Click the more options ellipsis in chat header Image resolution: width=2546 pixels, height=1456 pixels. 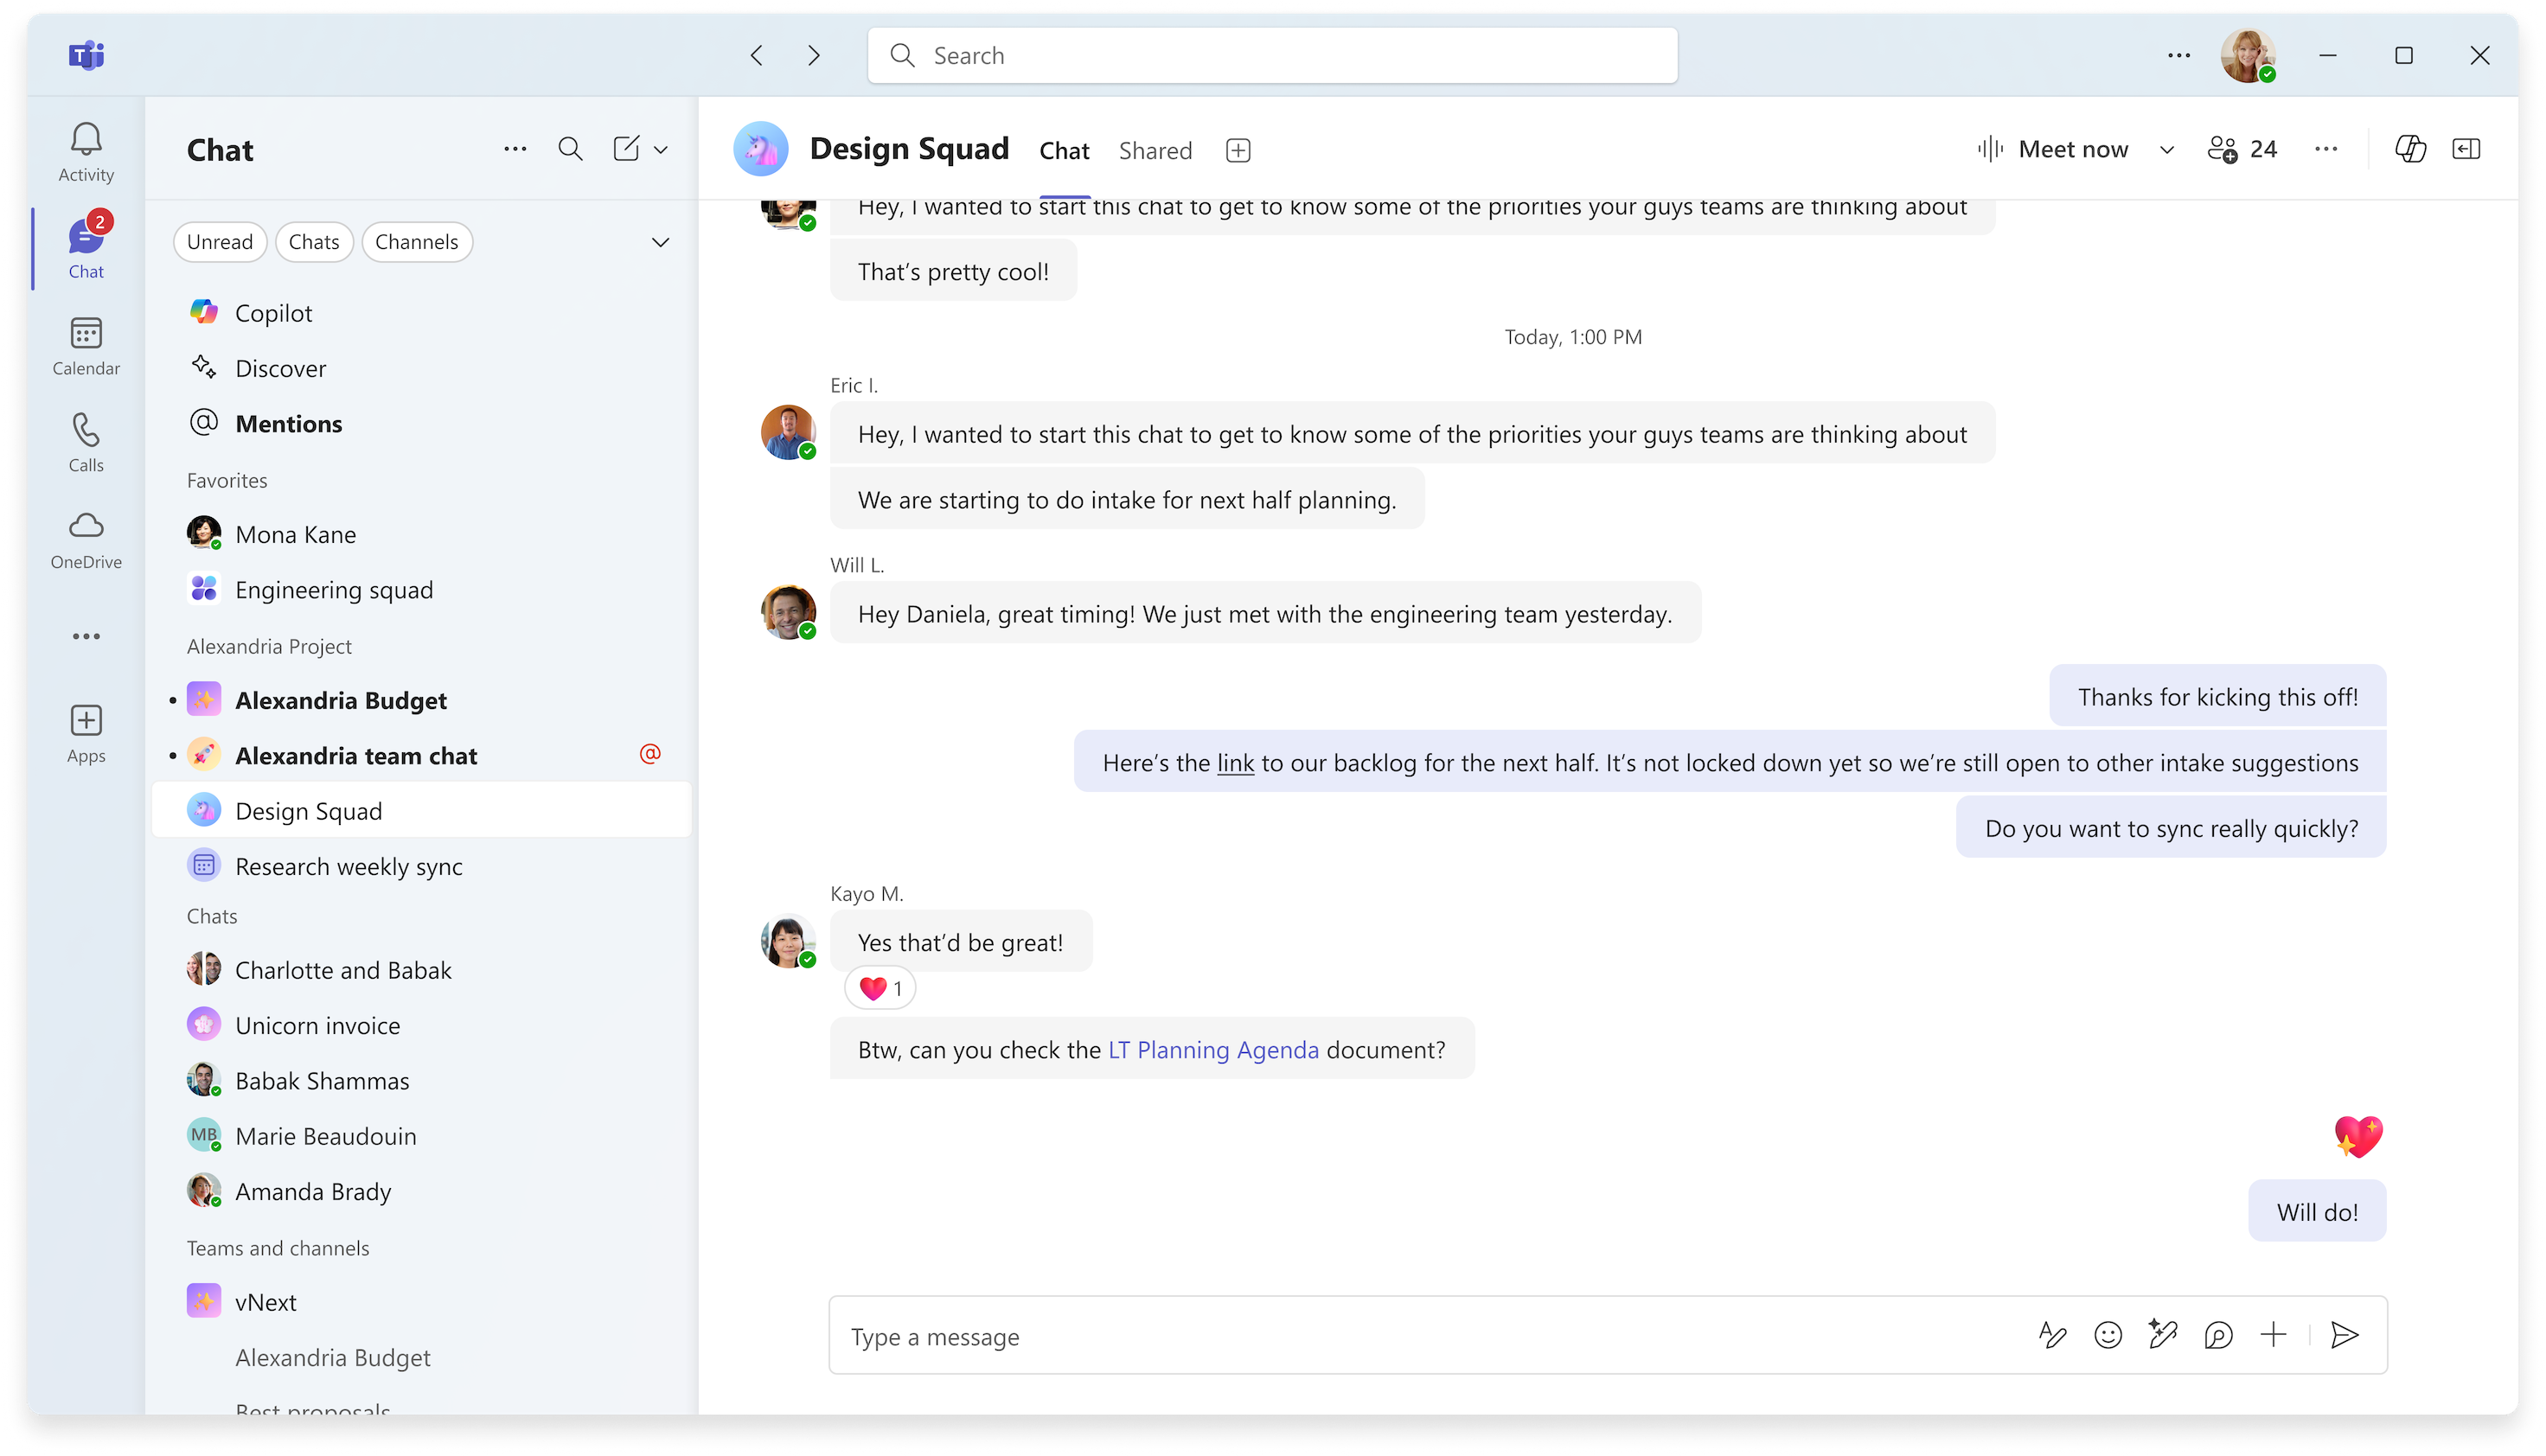(x=2325, y=149)
